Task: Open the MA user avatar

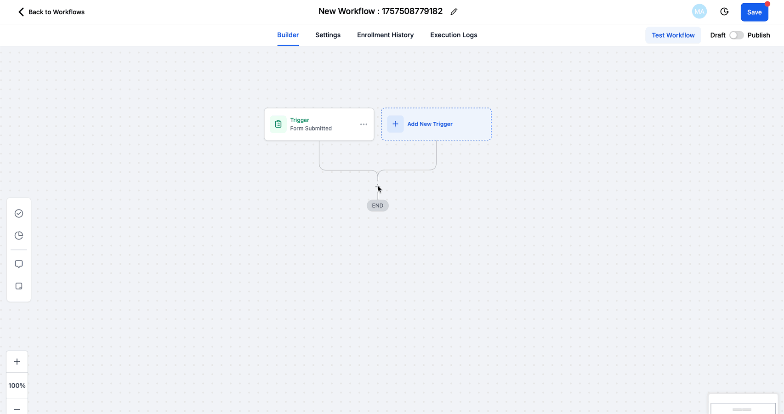Action: pos(699,11)
